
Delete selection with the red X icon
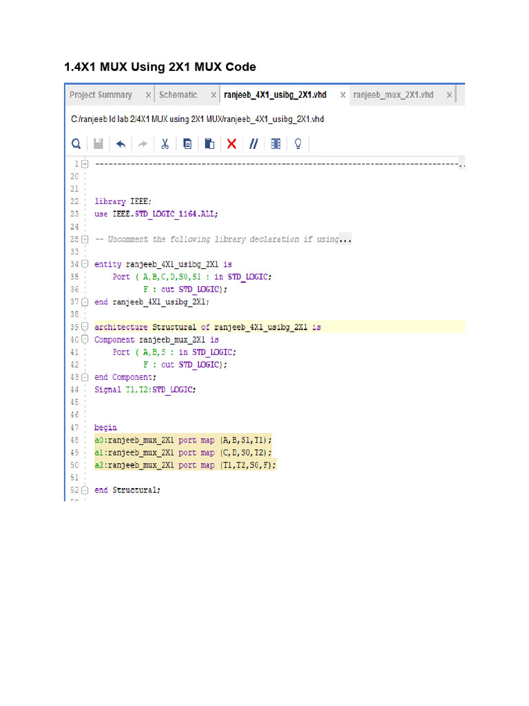(231, 143)
